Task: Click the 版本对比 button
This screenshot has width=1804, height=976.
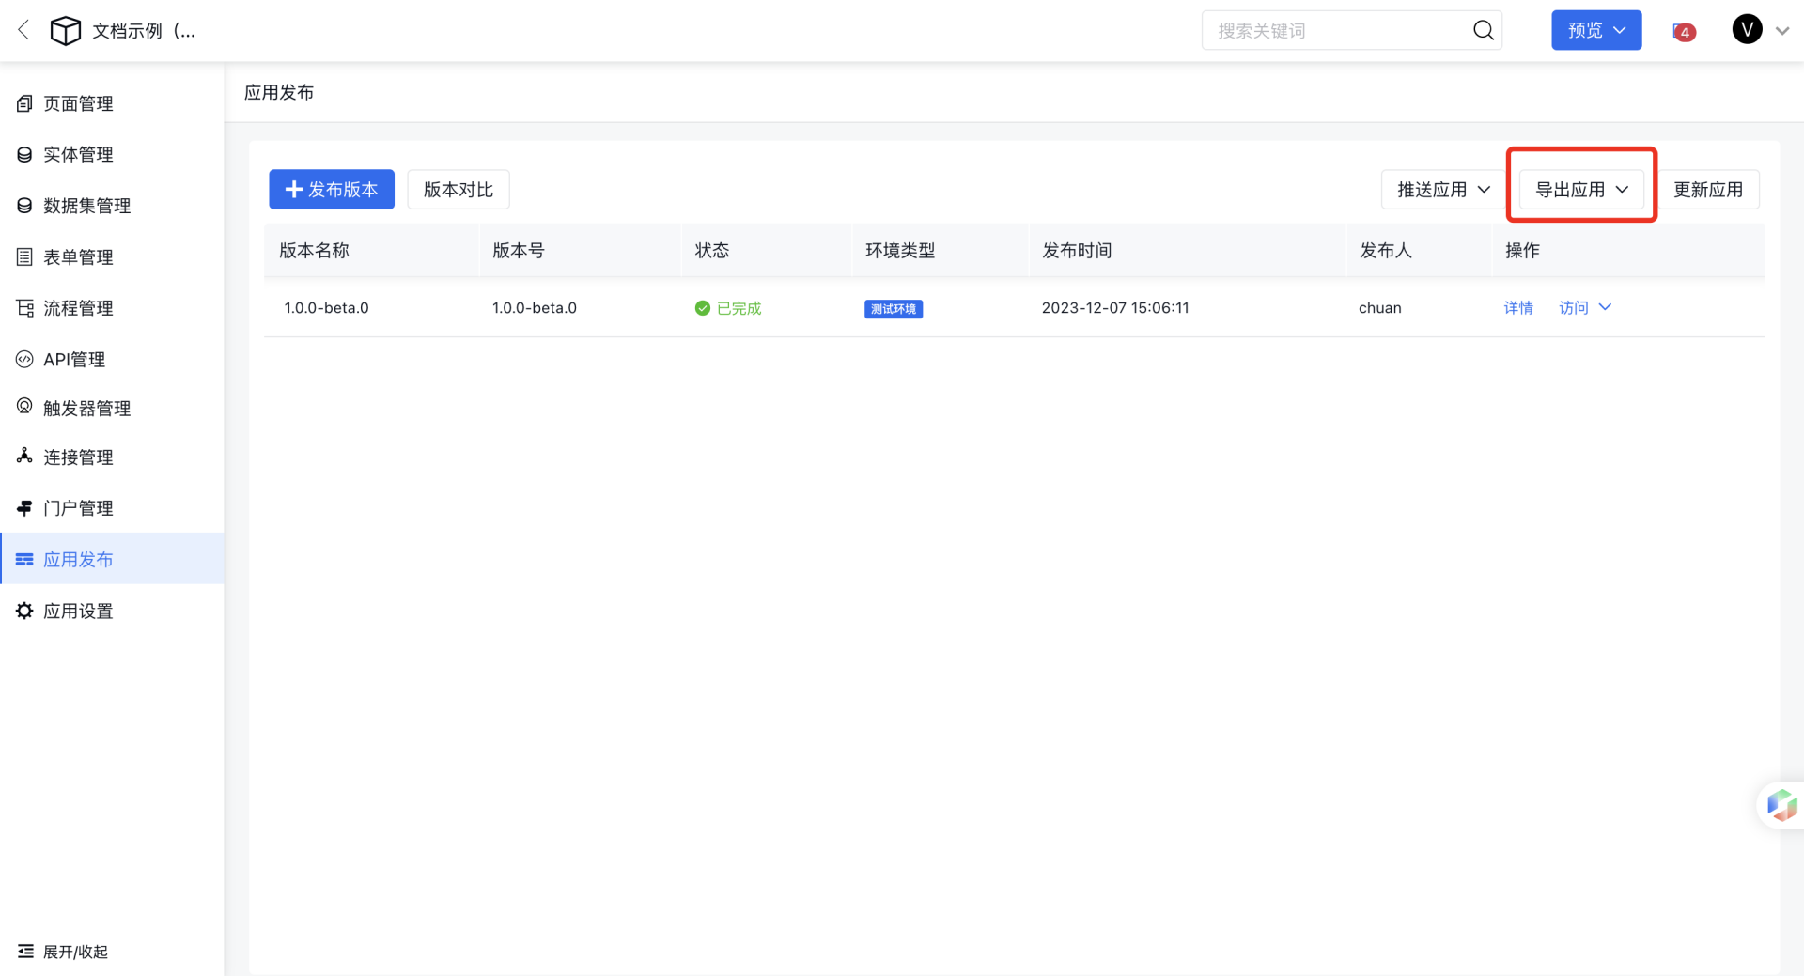Action: (458, 190)
